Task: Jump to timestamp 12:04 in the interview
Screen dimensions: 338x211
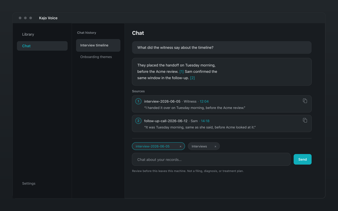Action: coord(204,101)
